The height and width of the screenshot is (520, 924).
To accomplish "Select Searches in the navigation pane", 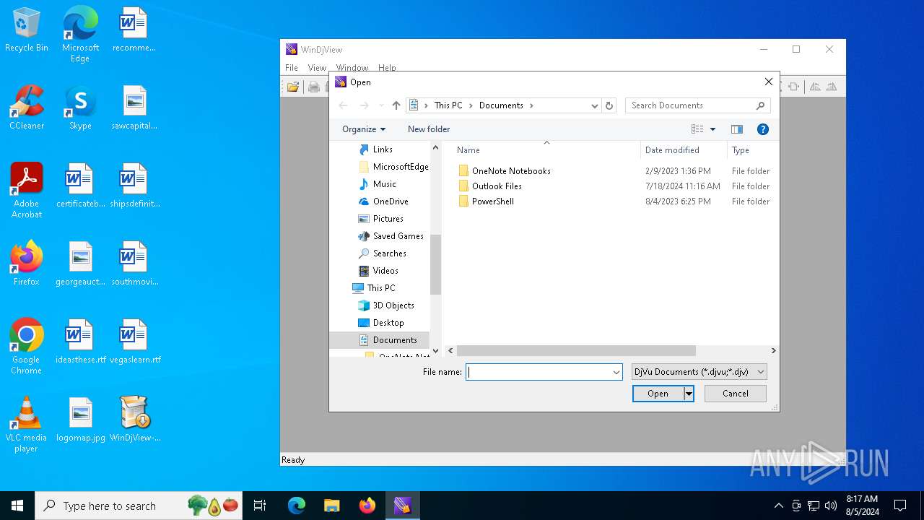I will pyautogui.click(x=389, y=253).
